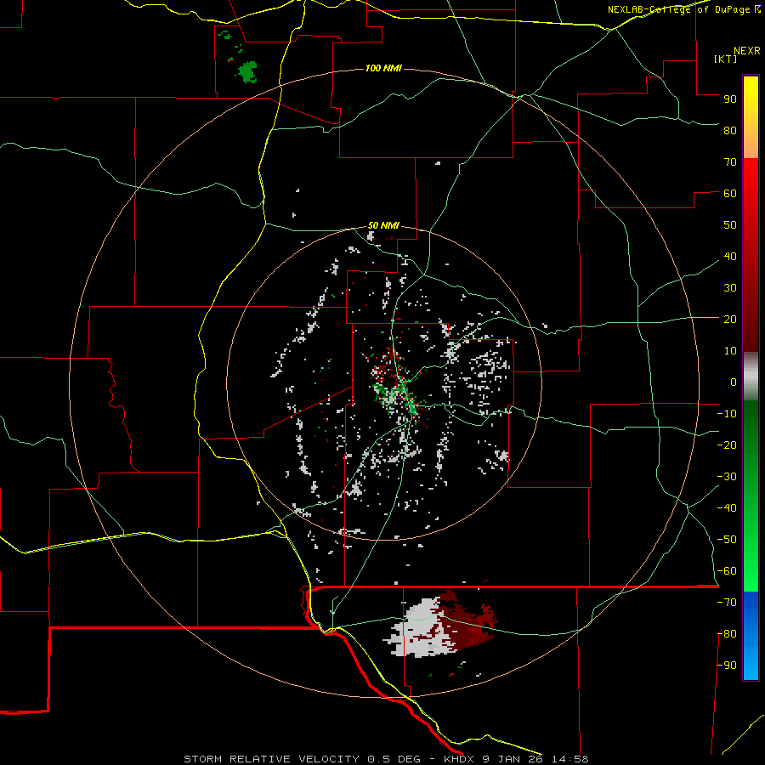This screenshot has height=765, width=765.
Task: Select the 30 value on the velocity scale
Action: click(730, 288)
